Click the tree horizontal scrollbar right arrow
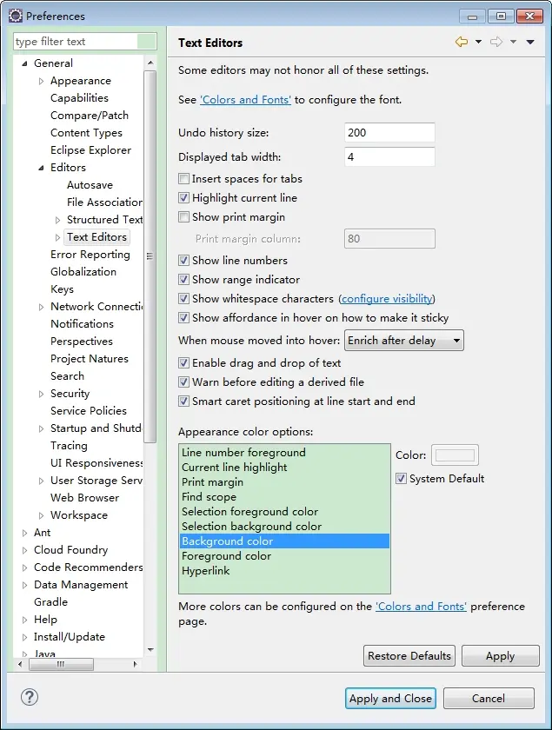 tap(135, 664)
